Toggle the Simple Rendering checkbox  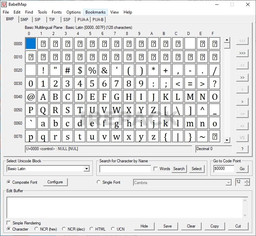click(9, 223)
